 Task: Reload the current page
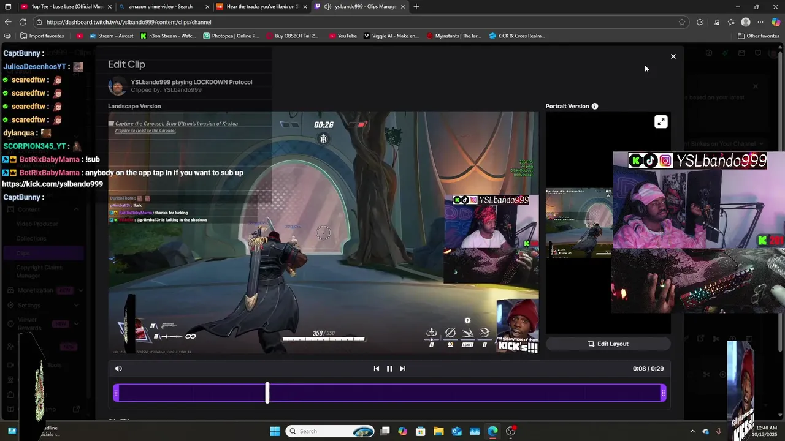pyautogui.click(x=24, y=22)
